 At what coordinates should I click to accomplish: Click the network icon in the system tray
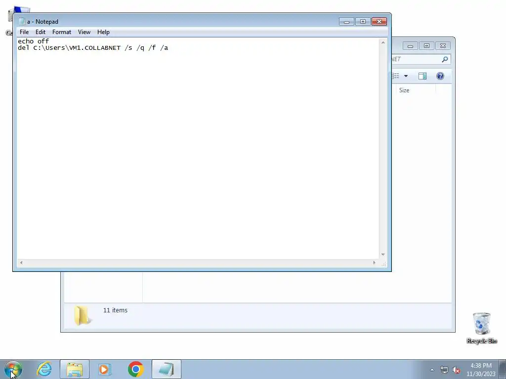pyautogui.click(x=444, y=370)
